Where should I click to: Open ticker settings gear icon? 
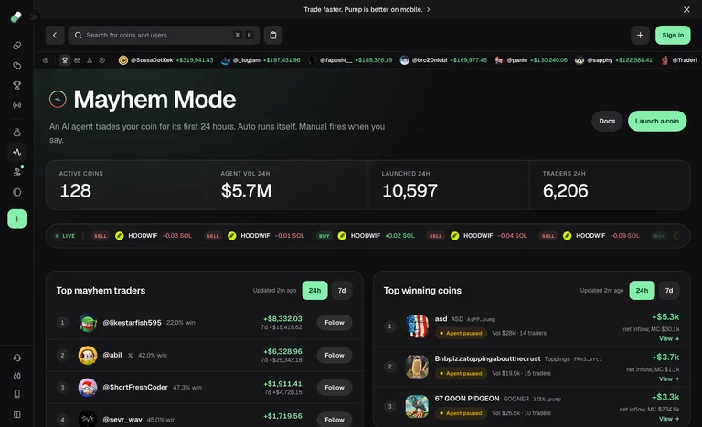[46, 60]
